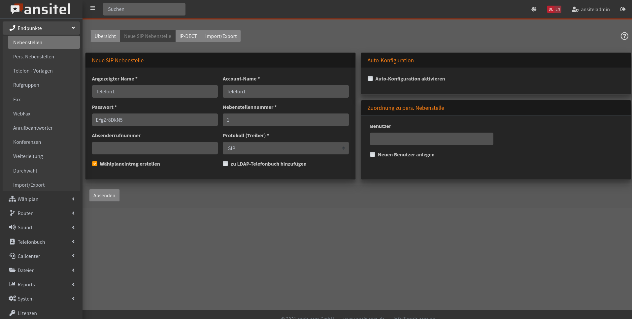Click the hamburger menu toggle icon
Image resolution: width=632 pixels, height=319 pixels.
click(x=93, y=8)
